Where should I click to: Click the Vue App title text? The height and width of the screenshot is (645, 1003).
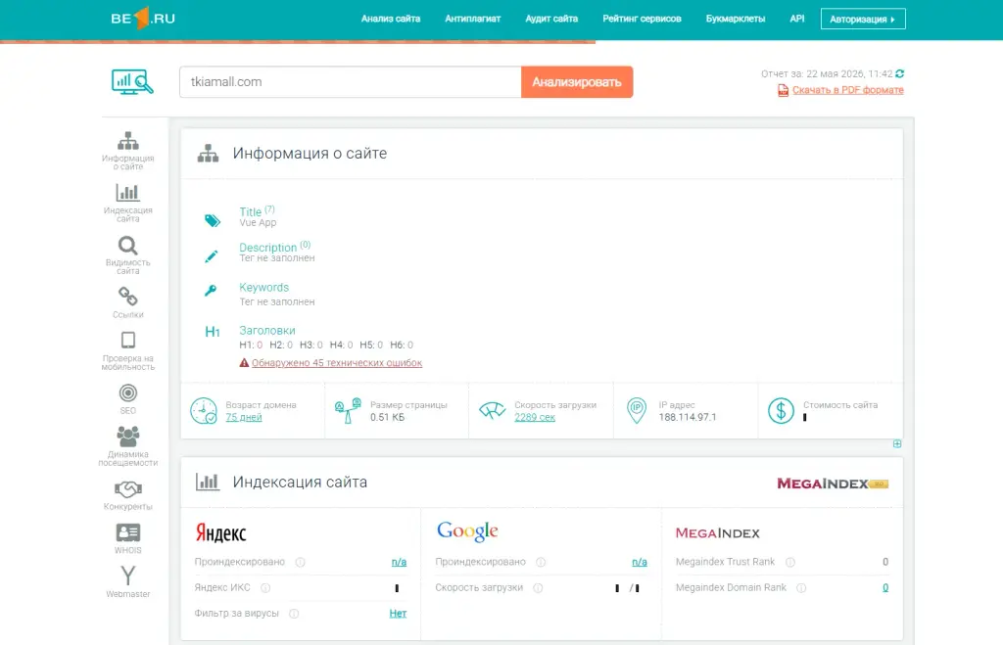pyautogui.click(x=258, y=222)
